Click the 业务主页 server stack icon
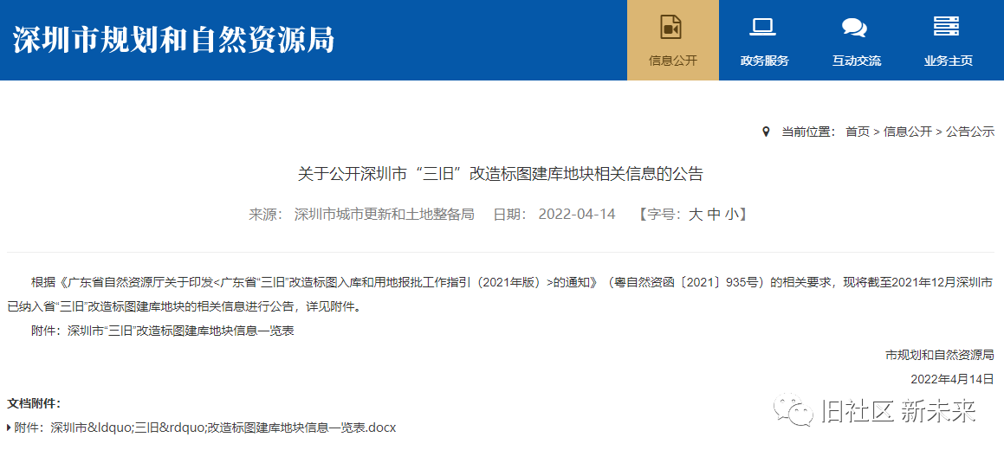This screenshot has width=1004, height=450. [946, 27]
